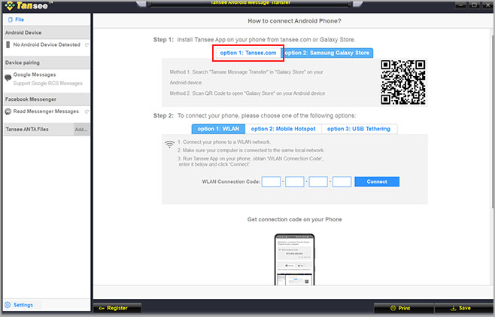Click 'How to connect Android Phone?' heading
Image resolution: width=495 pixels, height=317 pixels.
[294, 21]
